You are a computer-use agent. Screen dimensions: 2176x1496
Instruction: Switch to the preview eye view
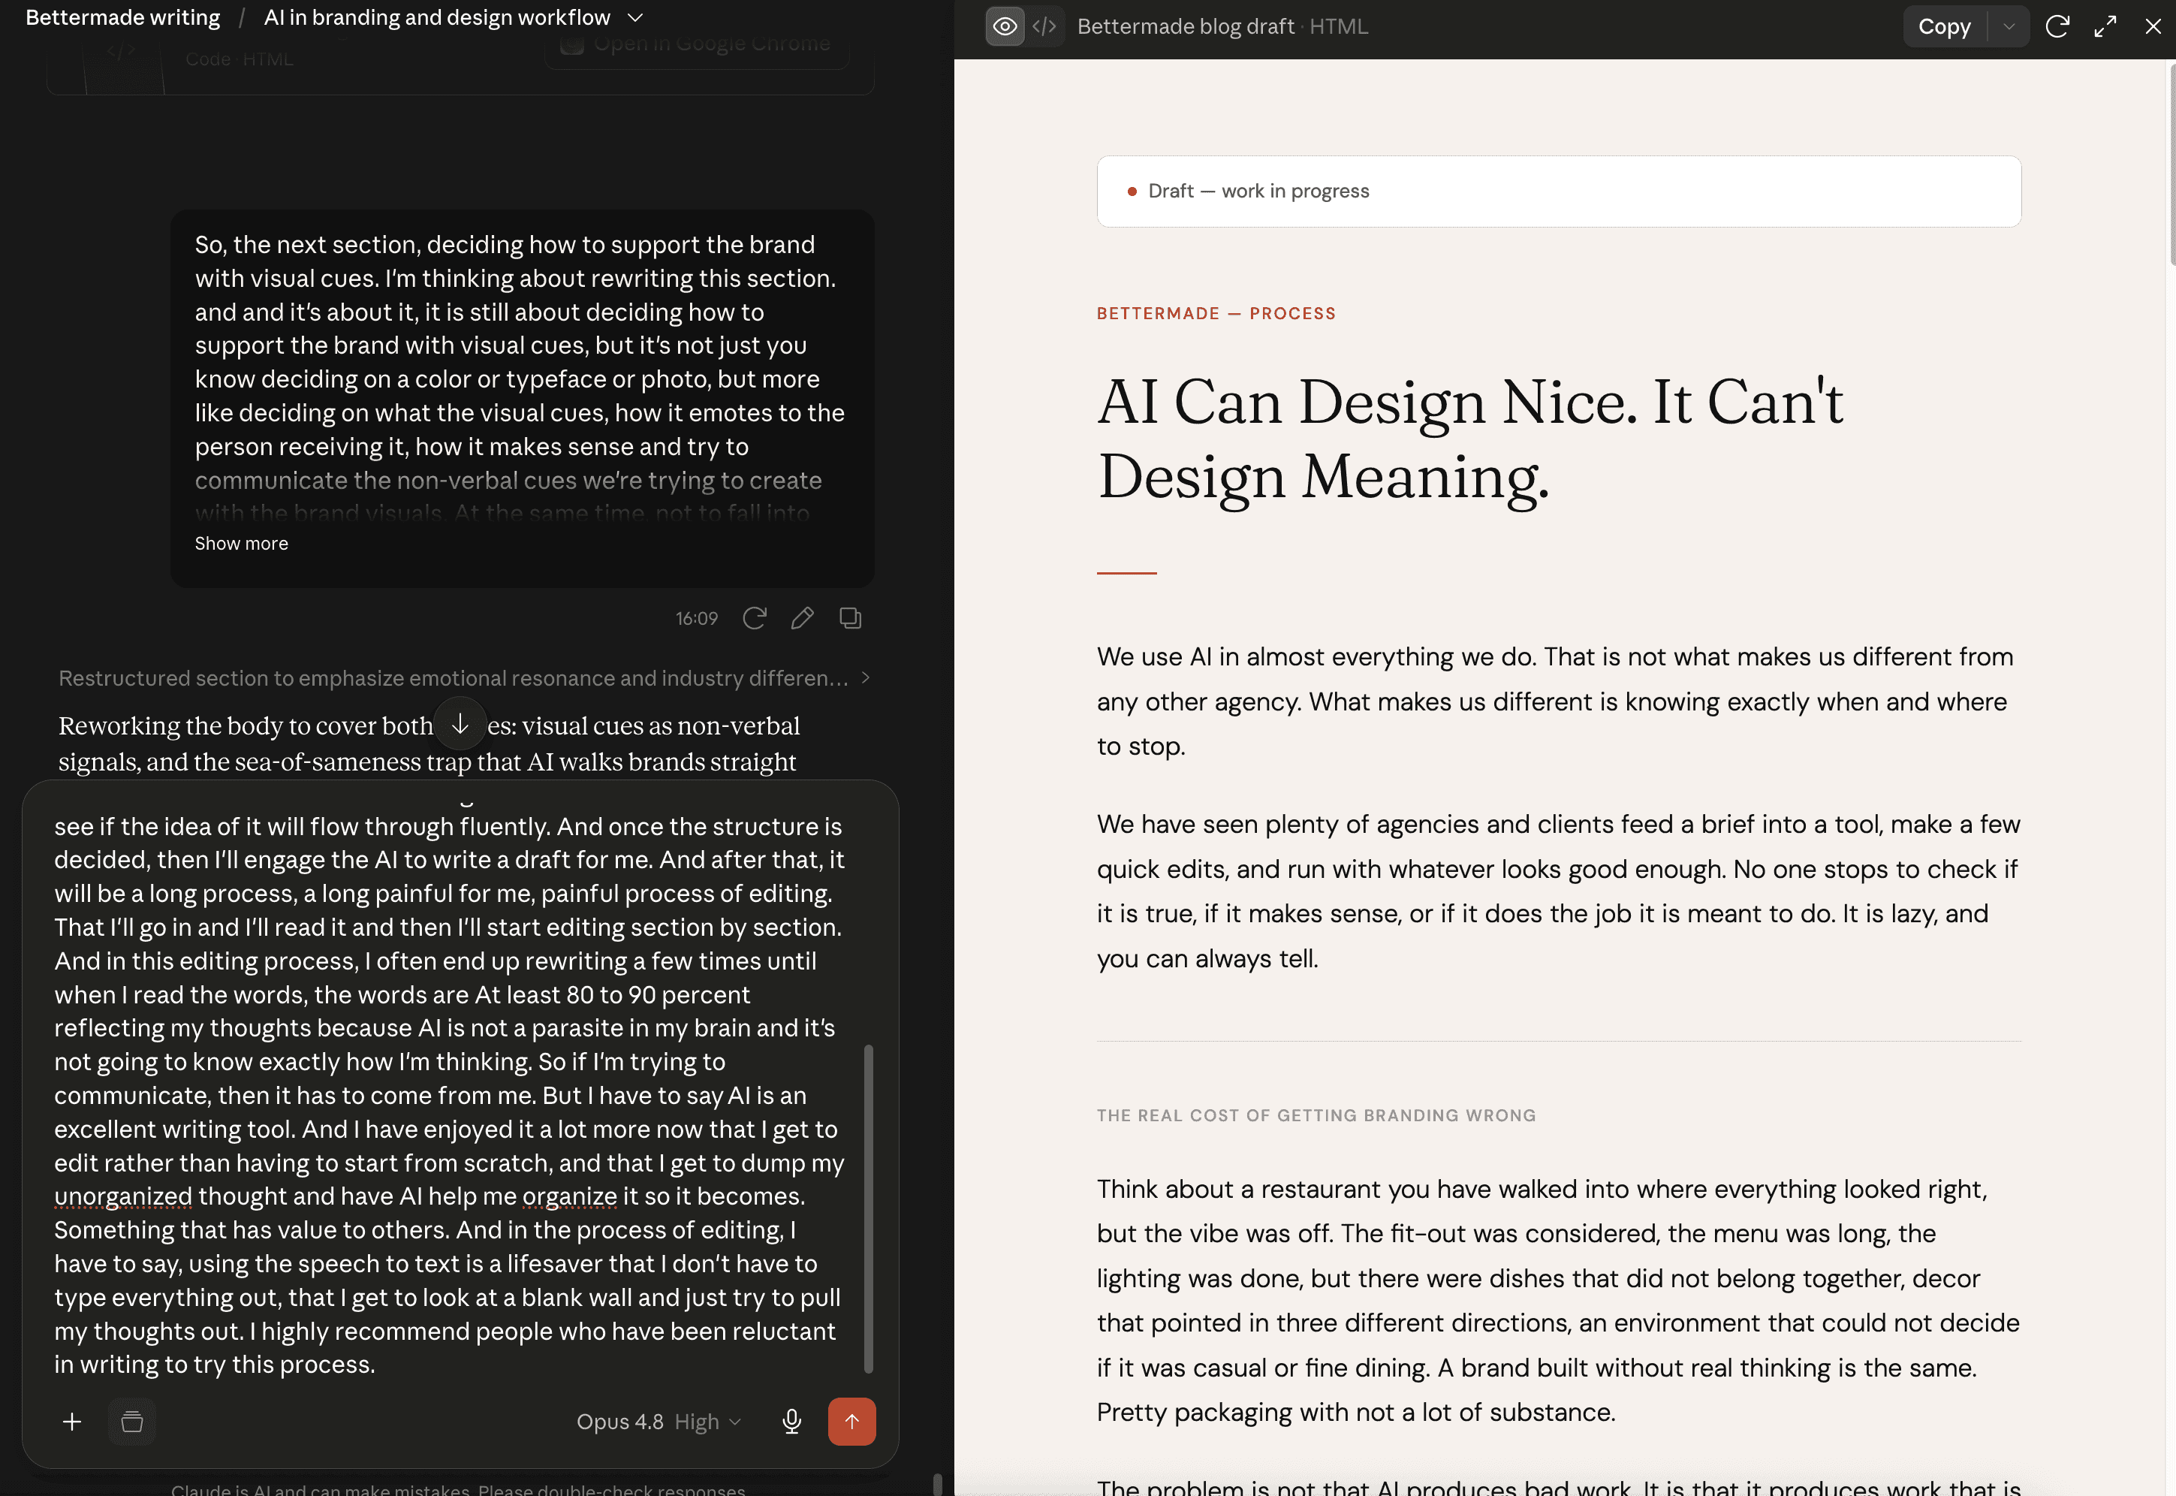tap(1005, 26)
